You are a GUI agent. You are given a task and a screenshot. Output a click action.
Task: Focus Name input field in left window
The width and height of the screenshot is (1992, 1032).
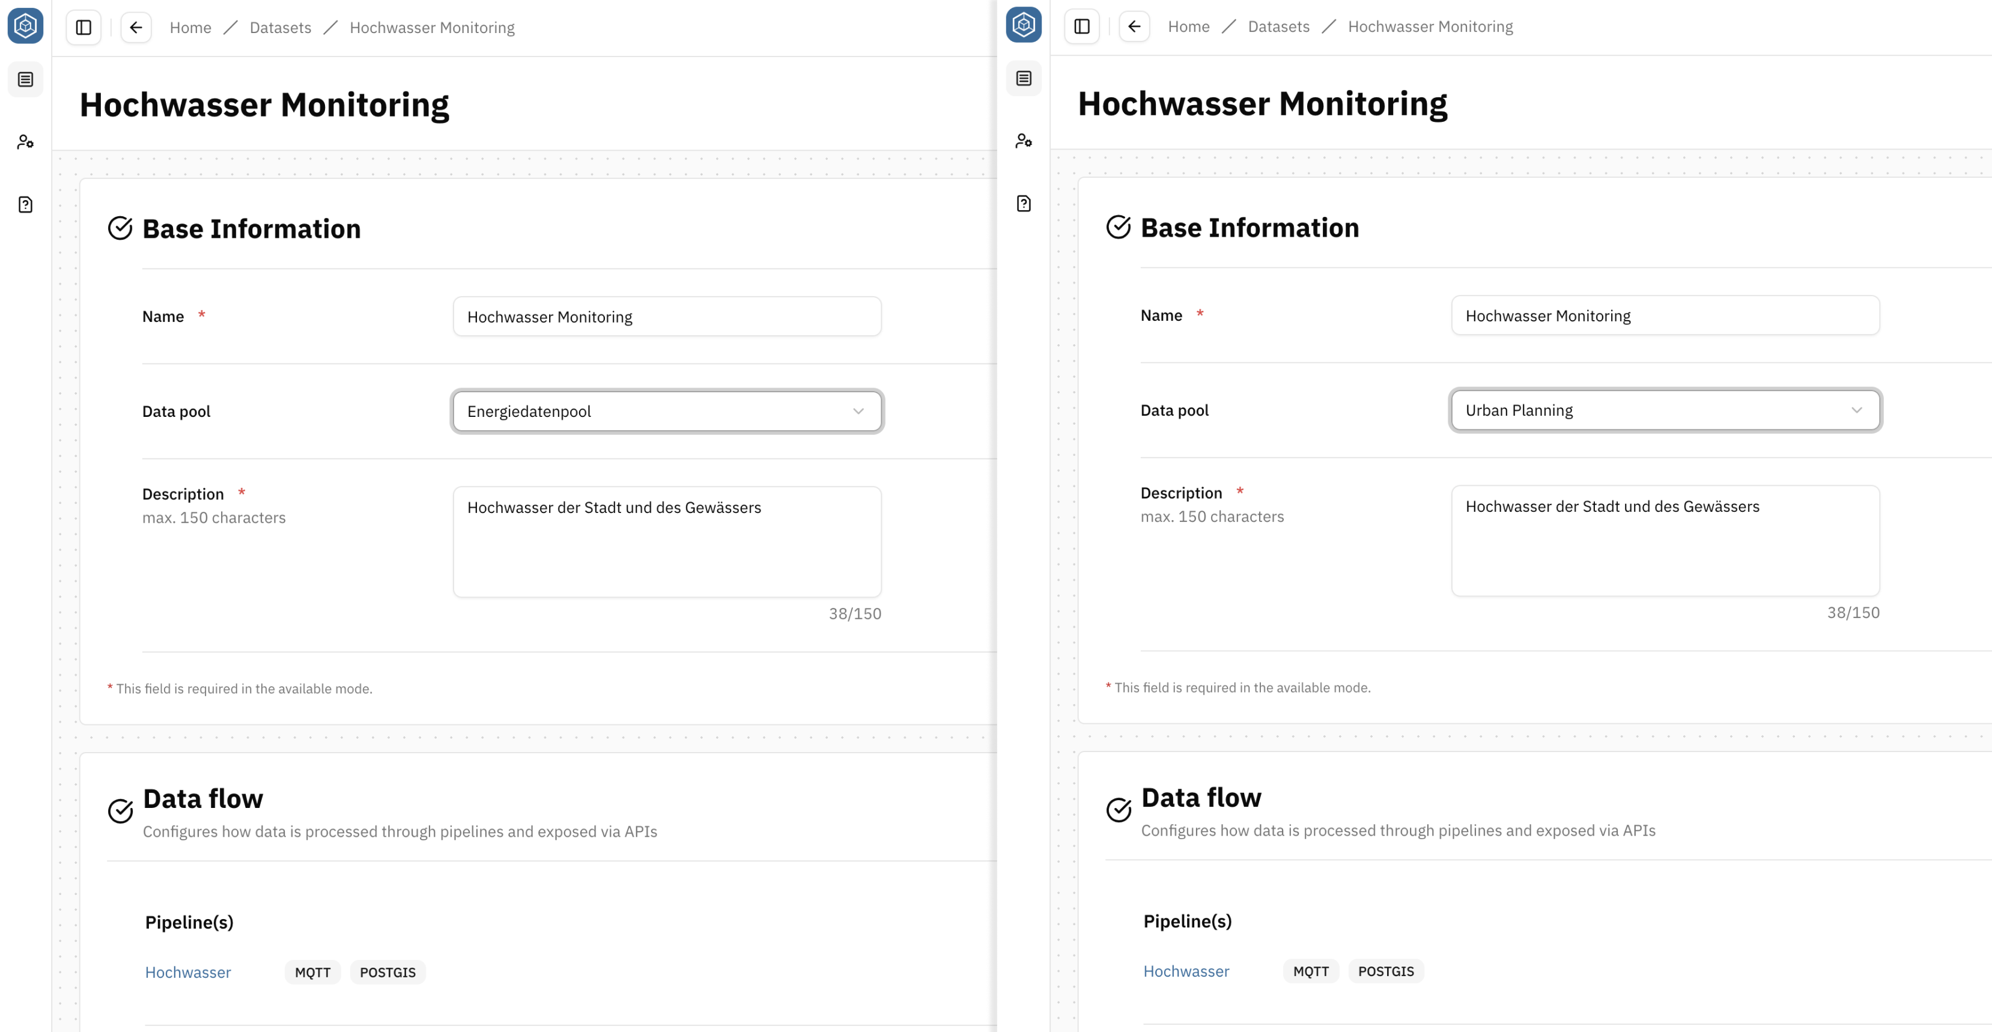(x=667, y=316)
